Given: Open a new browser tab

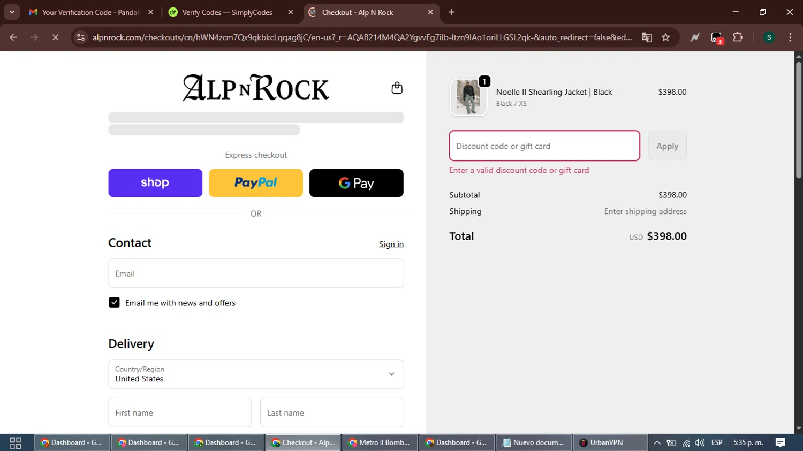Looking at the screenshot, I should point(452,12).
